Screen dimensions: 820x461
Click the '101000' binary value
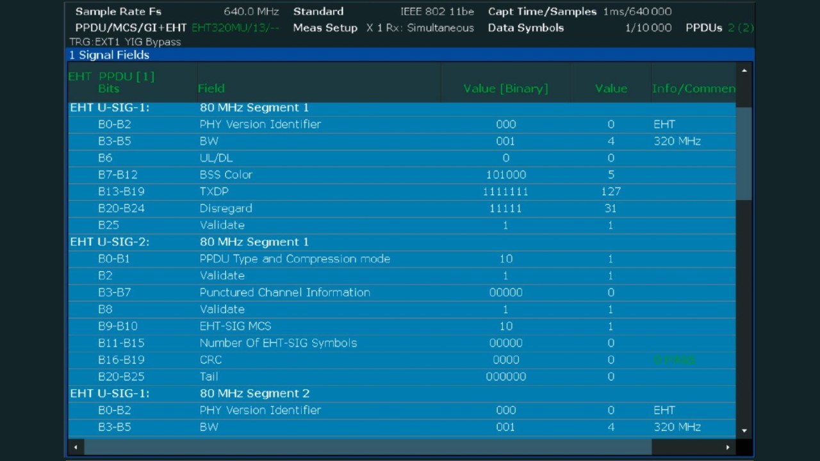[x=505, y=175]
